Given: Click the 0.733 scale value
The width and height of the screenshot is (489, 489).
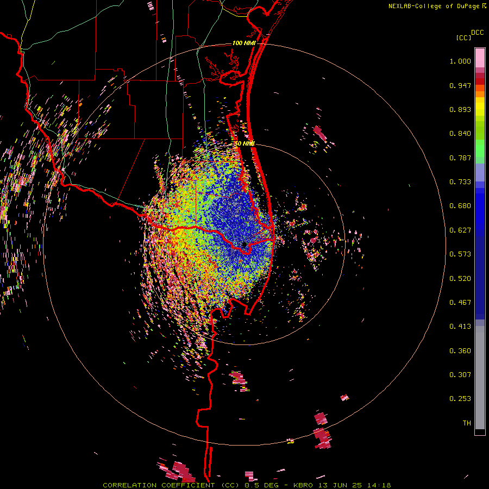Looking at the screenshot, I should click(x=460, y=182).
